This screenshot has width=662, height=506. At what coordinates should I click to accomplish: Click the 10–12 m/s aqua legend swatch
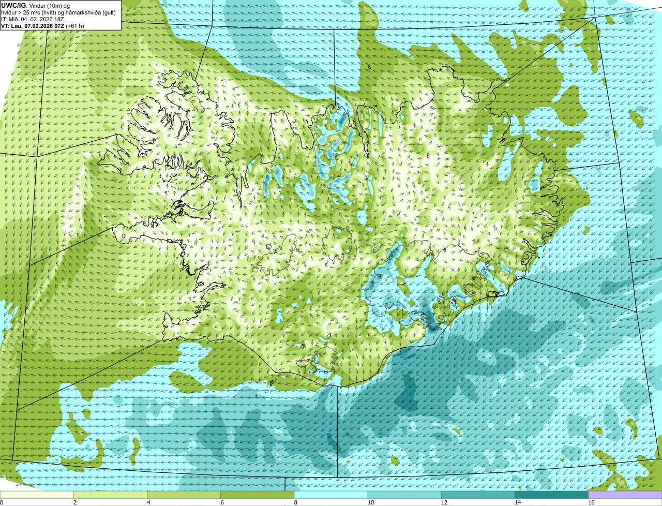tap(404, 495)
